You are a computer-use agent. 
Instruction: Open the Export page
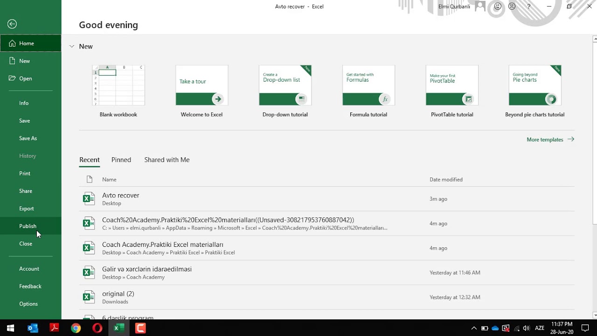click(x=30, y=209)
